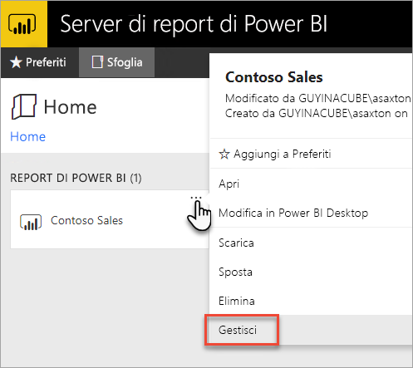This screenshot has height=368, width=413.
Task: Open the Contoso Sales report link
Action: tap(86, 221)
